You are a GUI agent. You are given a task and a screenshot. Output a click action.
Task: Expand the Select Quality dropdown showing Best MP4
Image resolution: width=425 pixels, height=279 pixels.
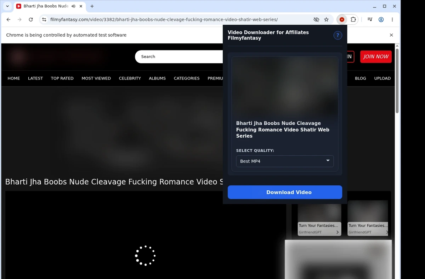pyautogui.click(x=285, y=161)
